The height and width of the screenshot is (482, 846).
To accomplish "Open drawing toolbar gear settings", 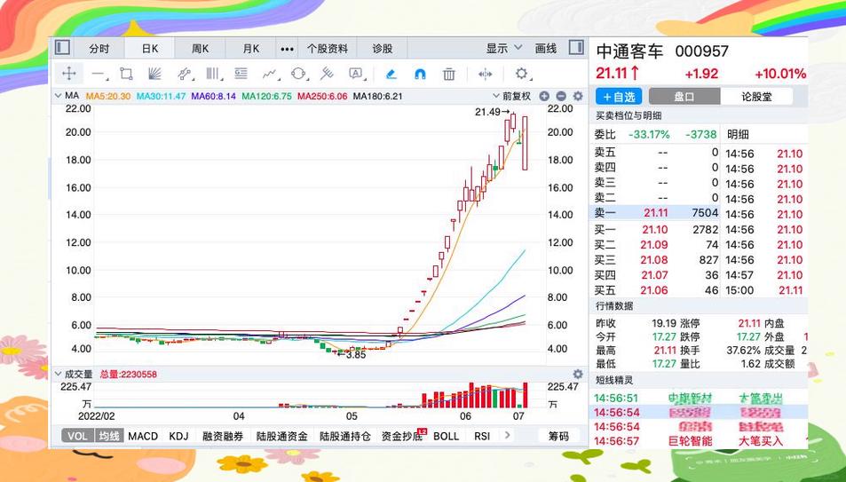I will pos(521,75).
